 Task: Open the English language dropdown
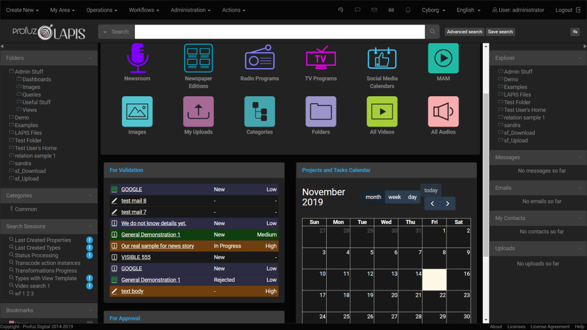click(x=468, y=9)
